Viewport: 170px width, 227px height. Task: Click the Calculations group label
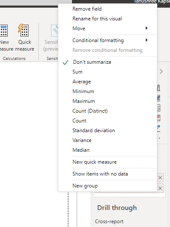coord(14,59)
